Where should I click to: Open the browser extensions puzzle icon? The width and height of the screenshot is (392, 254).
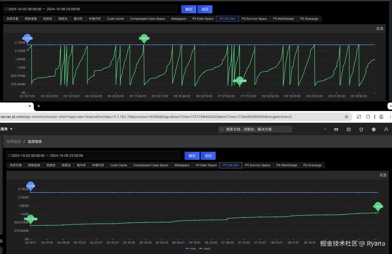pyautogui.click(x=368, y=117)
